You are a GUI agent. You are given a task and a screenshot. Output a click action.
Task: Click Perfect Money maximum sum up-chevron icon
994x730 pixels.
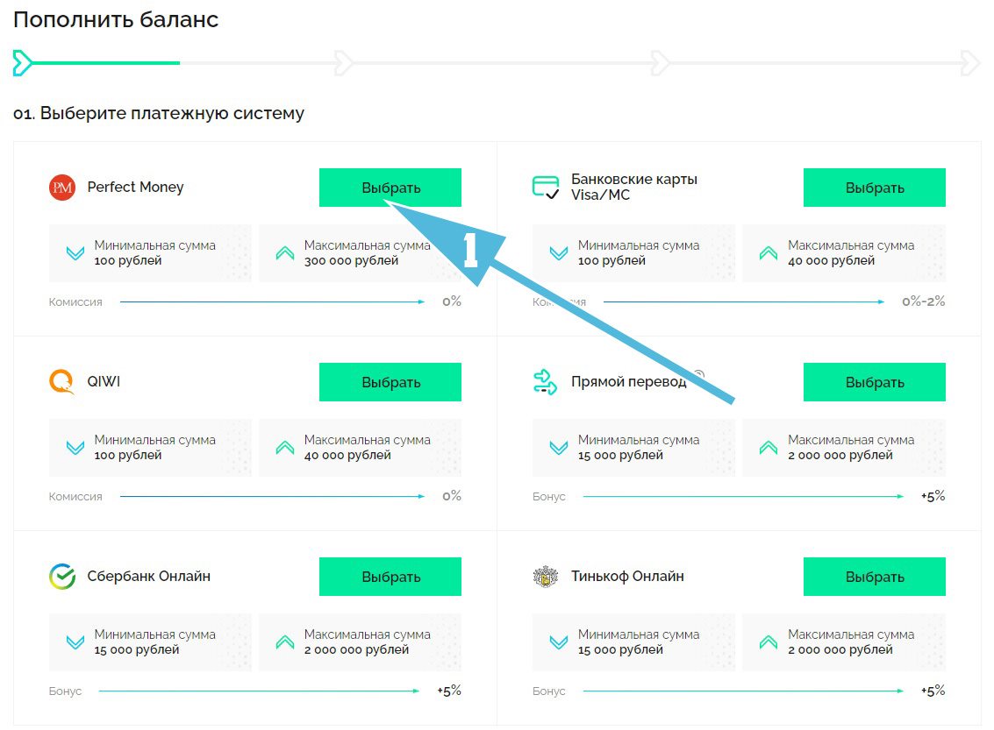tap(285, 253)
